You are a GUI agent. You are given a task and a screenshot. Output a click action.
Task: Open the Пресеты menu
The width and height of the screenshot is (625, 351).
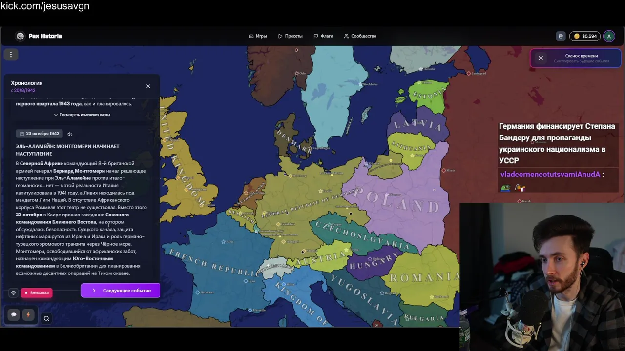tap(291, 36)
